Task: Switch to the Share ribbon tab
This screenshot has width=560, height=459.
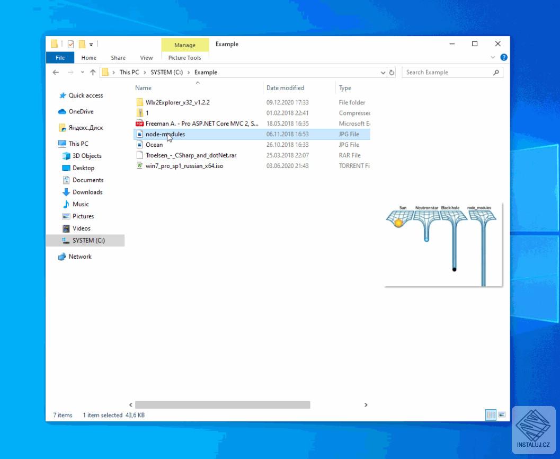Action: pyautogui.click(x=118, y=58)
